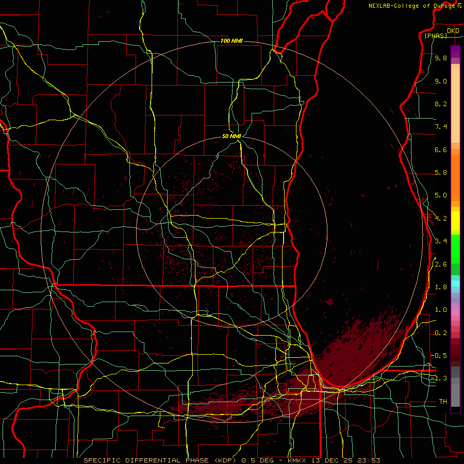The width and height of the screenshot is (464, 464).
Task: Click the -0.5 legend value
Action: 439,356
